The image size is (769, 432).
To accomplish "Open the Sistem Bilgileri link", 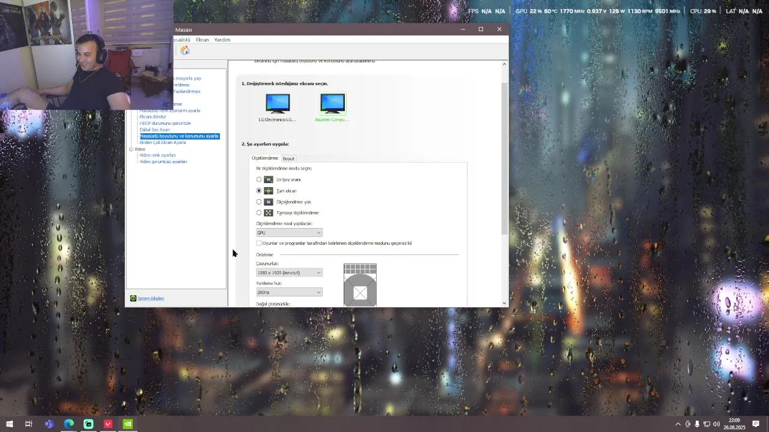I will (150, 298).
